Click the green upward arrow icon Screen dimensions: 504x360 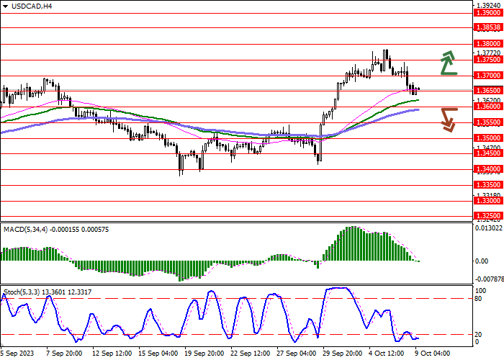[x=449, y=63]
